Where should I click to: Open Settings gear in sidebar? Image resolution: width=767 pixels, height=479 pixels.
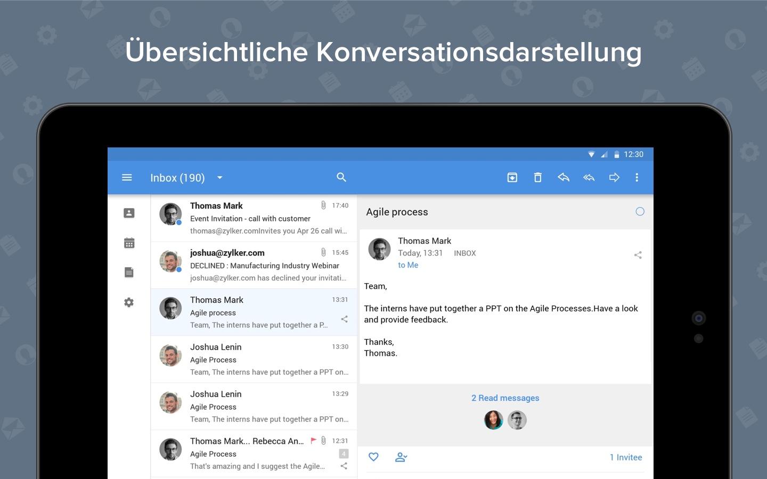[x=129, y=302]
